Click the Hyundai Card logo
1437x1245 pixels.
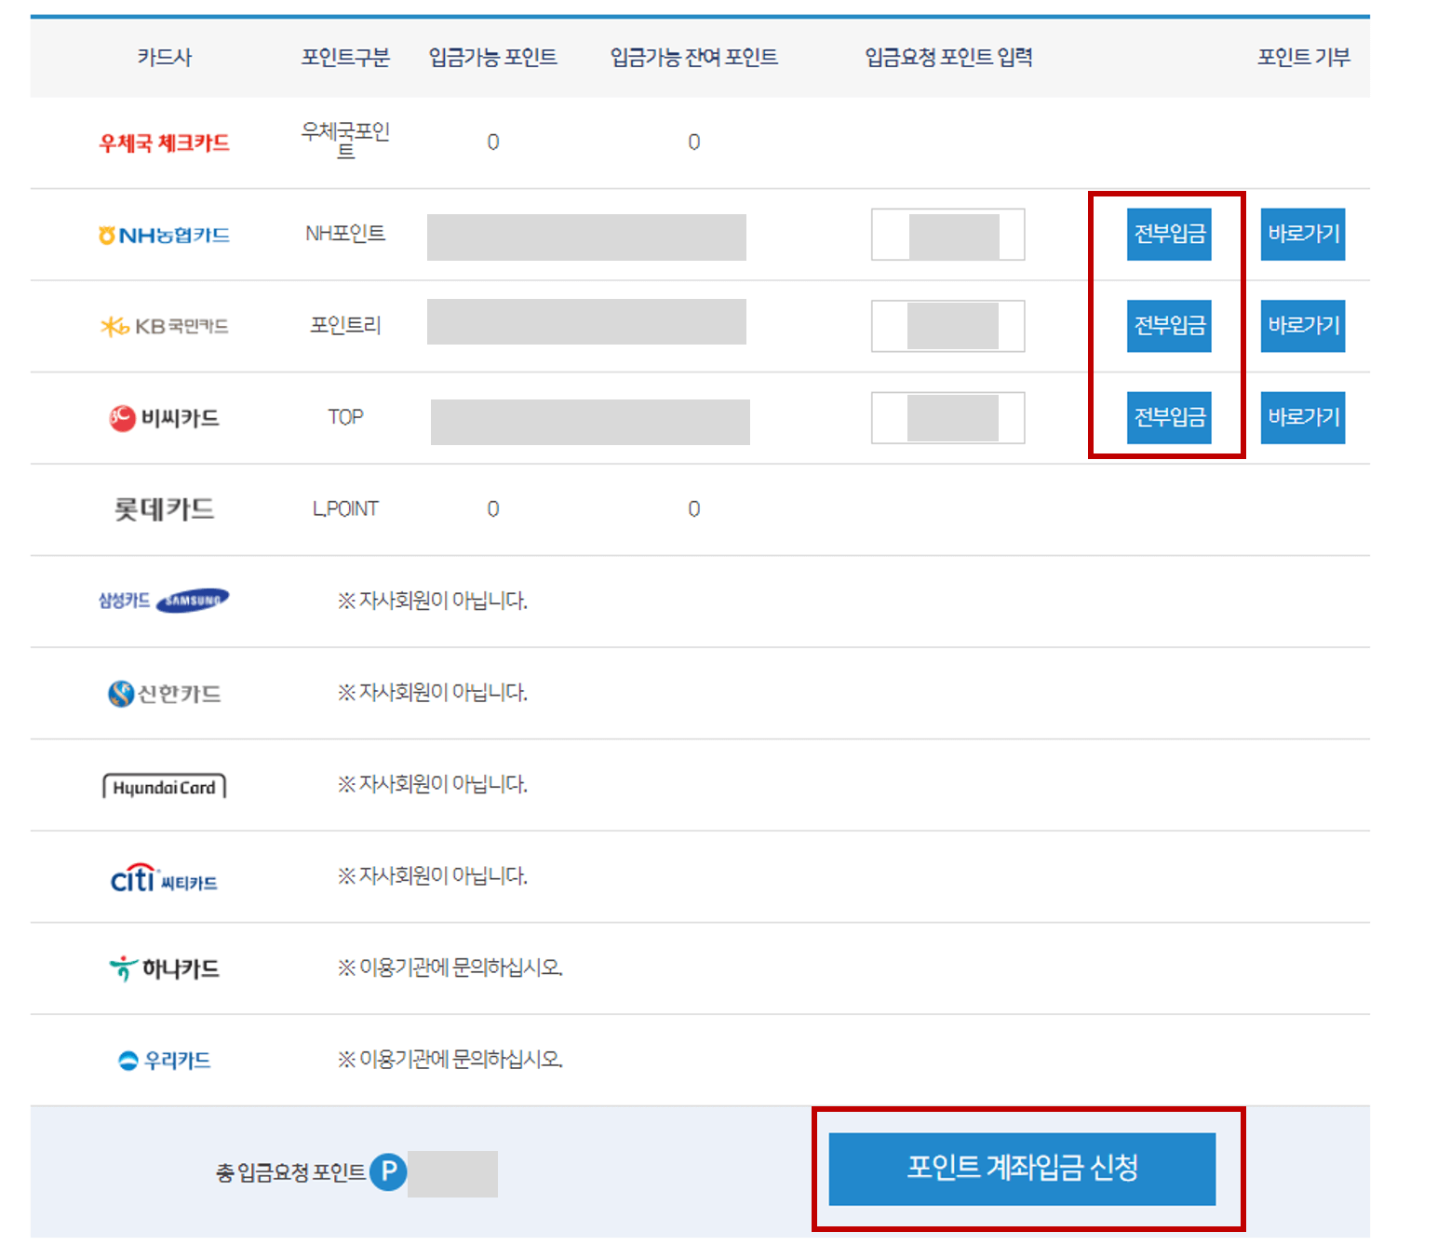pos(164,785)
